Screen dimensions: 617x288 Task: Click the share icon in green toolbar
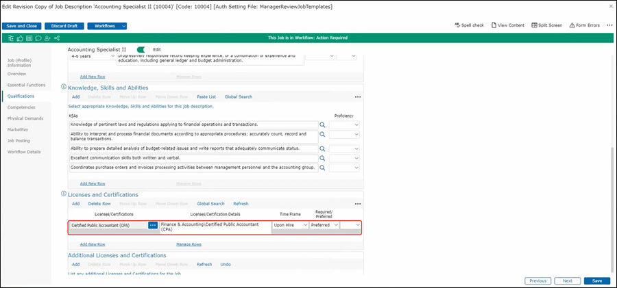point(56,38)
